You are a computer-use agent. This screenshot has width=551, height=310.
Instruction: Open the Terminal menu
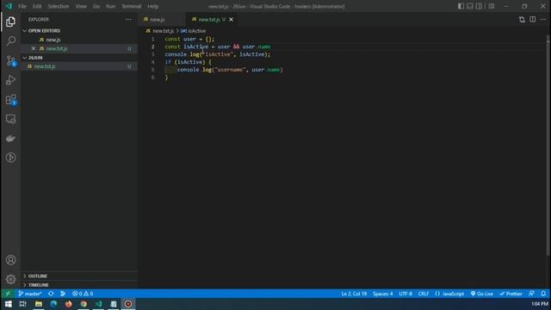(x=132, y=6)
